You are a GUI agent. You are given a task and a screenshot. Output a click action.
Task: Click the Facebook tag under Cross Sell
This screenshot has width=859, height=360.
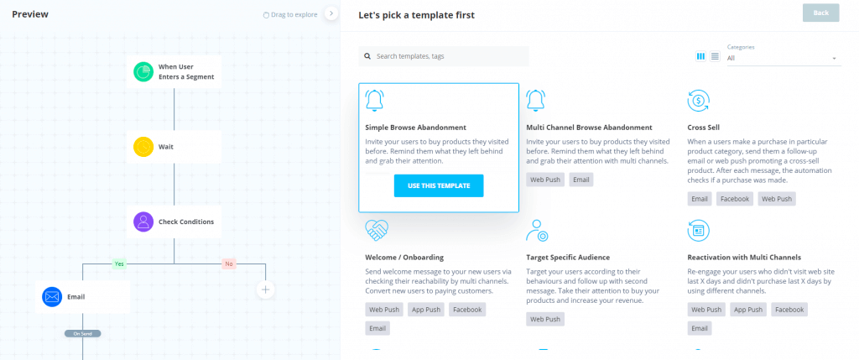734,199
